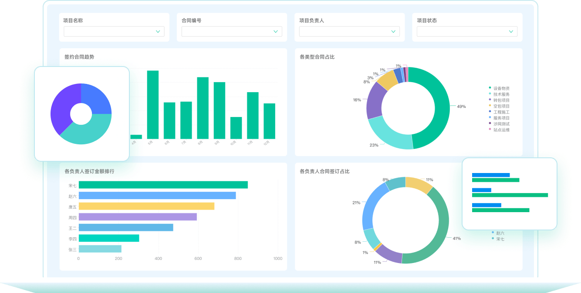Click the 张三 axis label in the ranking chart

pos(72,250)
